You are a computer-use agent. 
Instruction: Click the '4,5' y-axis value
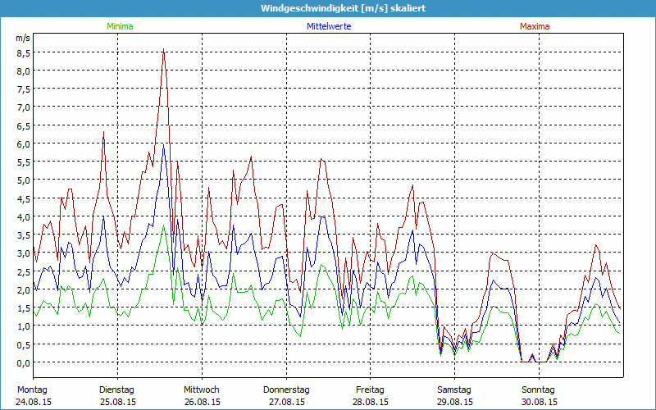coord(24,199)
